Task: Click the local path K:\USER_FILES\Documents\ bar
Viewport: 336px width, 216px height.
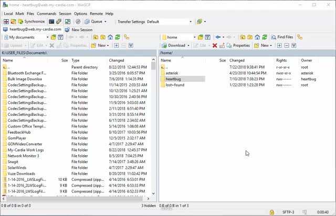Action: coord(79,53)
